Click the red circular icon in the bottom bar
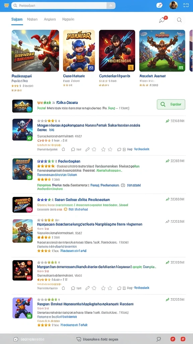Viewport: 193px width, 344px height. pos(173,339)
